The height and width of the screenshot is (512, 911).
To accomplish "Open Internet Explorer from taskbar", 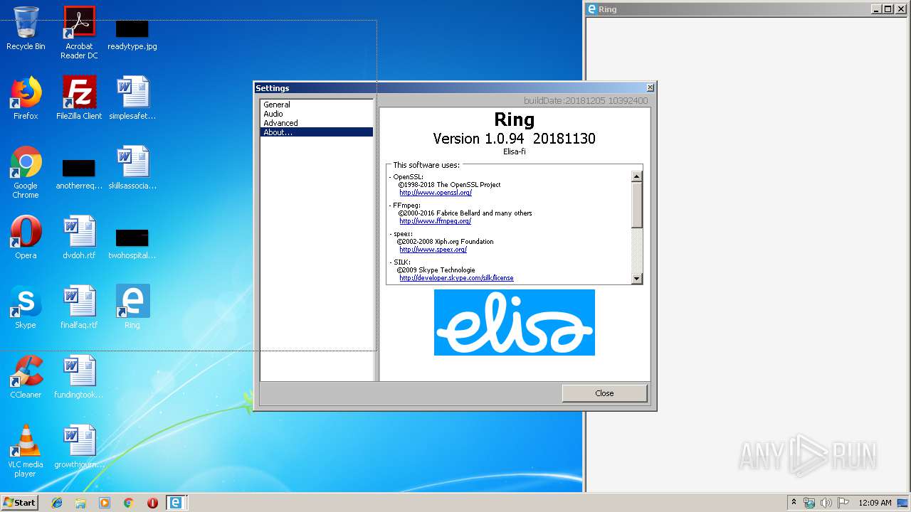I will coord(57,503).
